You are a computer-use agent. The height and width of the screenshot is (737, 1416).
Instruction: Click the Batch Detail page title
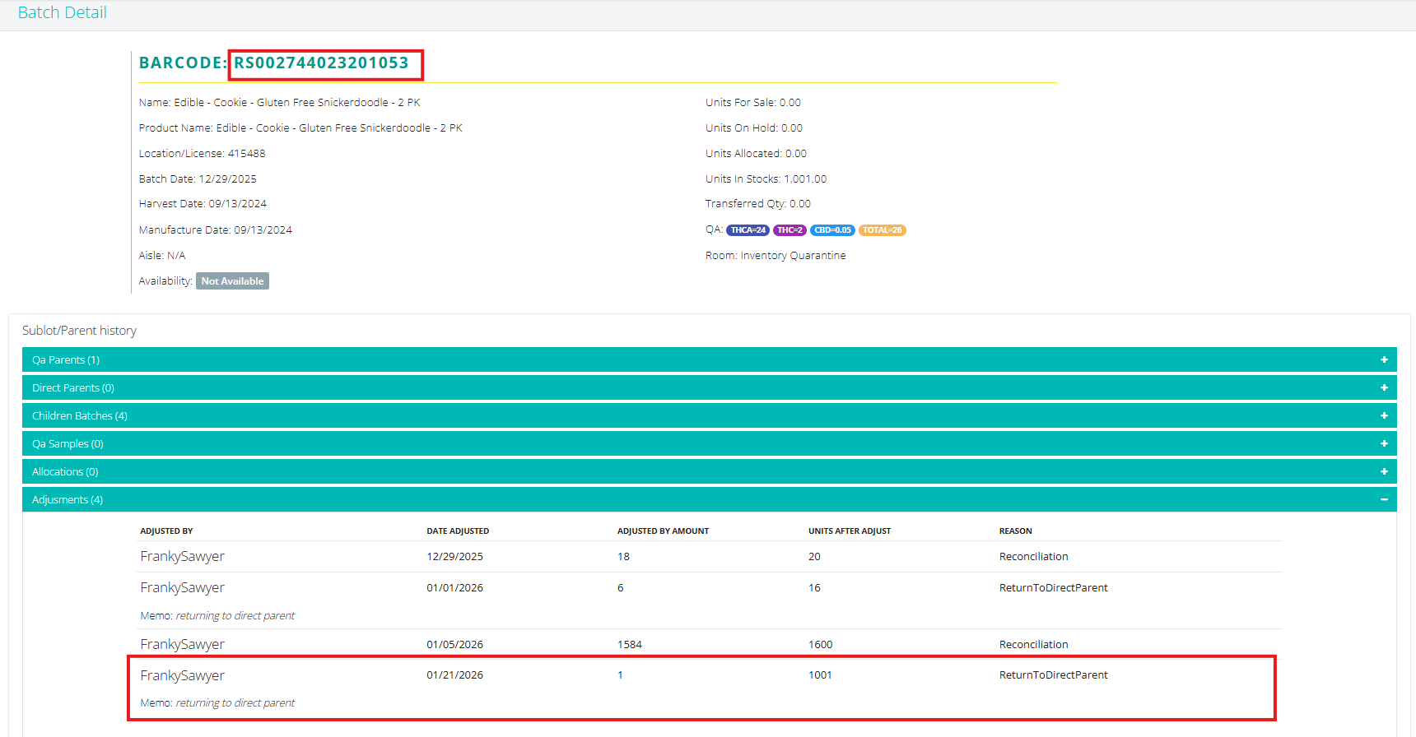pyautogui.click(x=63, y=12)
